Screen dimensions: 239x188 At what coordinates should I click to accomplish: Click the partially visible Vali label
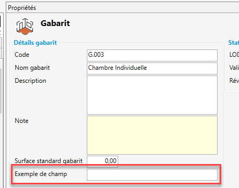pos(234,68)
